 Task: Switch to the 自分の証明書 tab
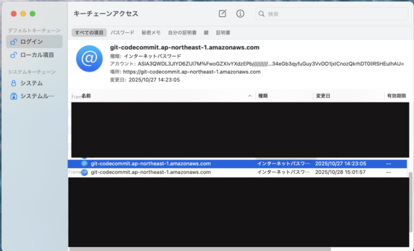pyautogui.click(x=182, y=33)
